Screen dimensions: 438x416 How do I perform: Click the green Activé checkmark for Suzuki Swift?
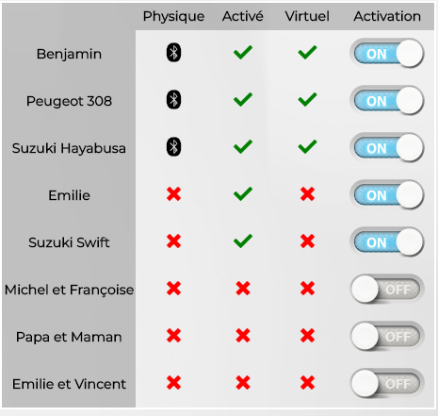tap(243, 241)
